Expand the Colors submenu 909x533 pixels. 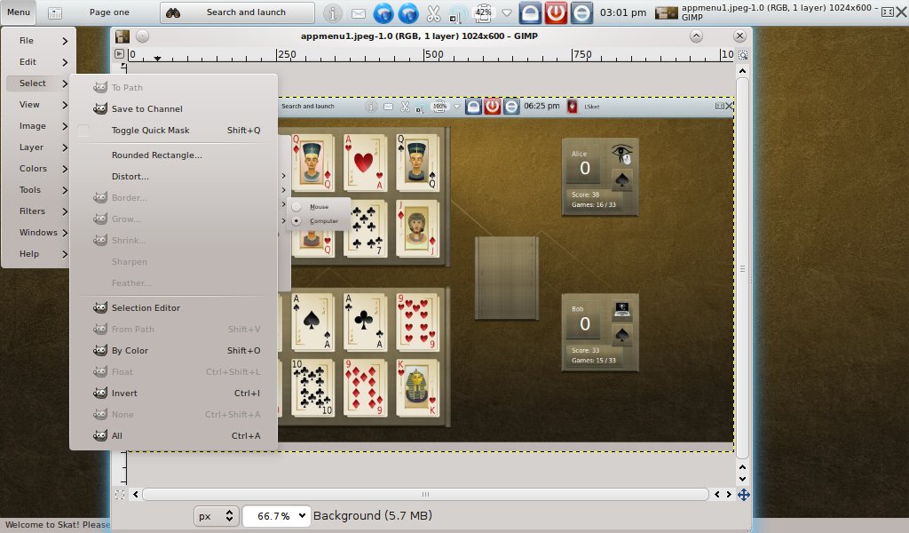40,169
